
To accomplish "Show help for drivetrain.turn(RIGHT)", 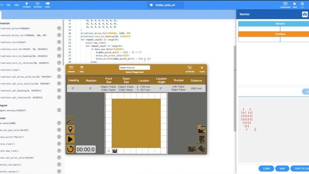I will [x=59, y=42].
